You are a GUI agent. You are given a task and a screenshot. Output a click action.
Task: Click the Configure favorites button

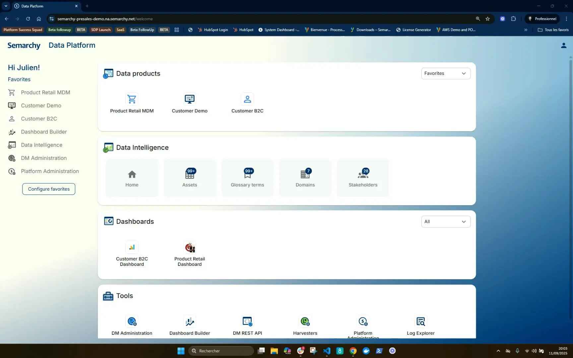pos(49,189)
